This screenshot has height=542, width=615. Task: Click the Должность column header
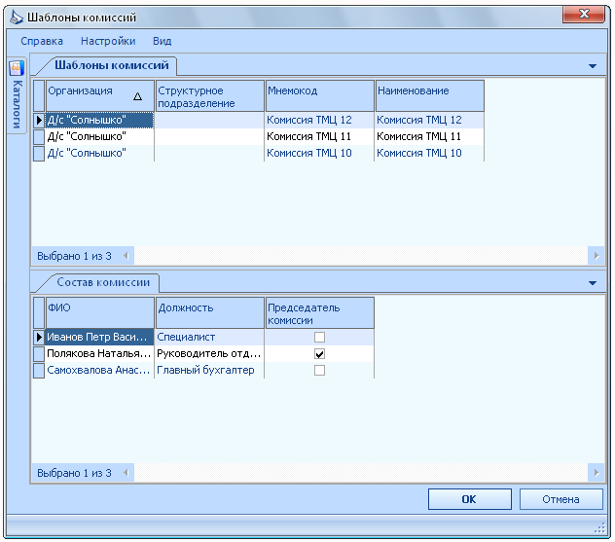click(210, 313)
